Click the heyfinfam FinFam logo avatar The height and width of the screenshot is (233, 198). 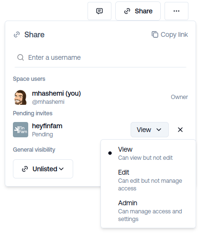pyautogui.click(x=21, y=130)
